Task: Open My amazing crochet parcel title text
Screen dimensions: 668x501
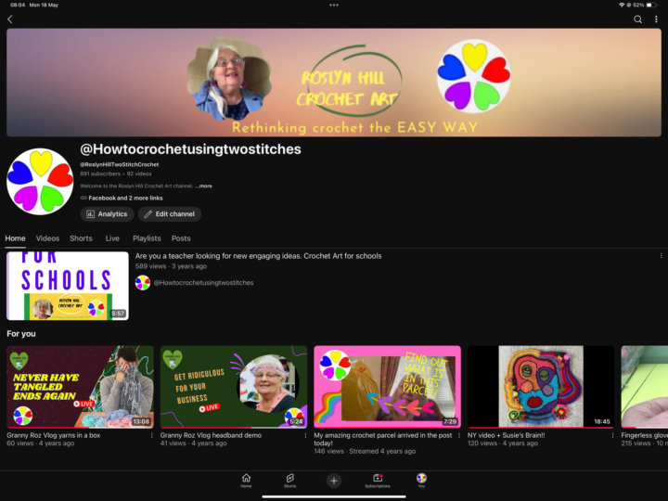Action: [383, 439]
